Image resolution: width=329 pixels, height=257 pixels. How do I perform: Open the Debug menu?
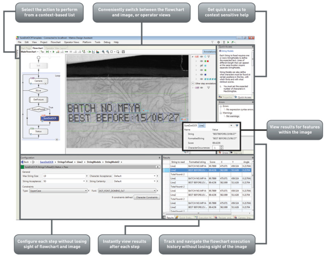(x=107, y=42)
